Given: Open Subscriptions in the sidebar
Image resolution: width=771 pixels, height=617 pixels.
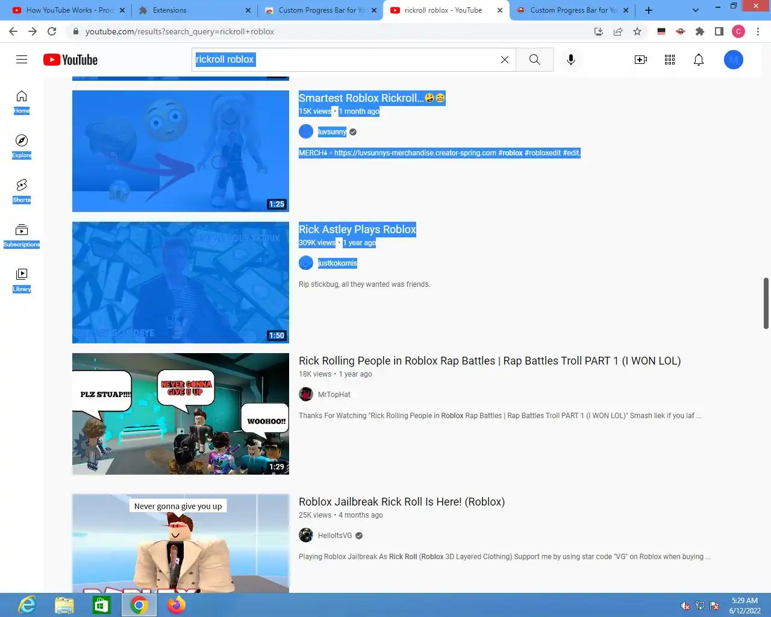Looking at the screenshot, I should (22, 236).
